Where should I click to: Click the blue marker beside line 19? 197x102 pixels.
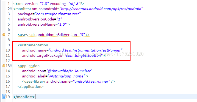[x=4, y=97]
